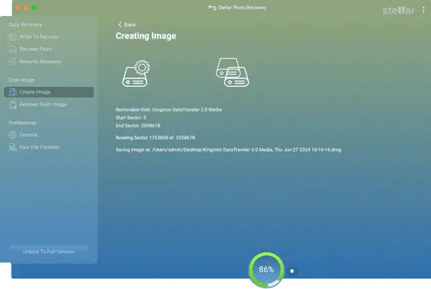Open Recover From section
The image size is (431, 289).
click(x=35, y=49)
